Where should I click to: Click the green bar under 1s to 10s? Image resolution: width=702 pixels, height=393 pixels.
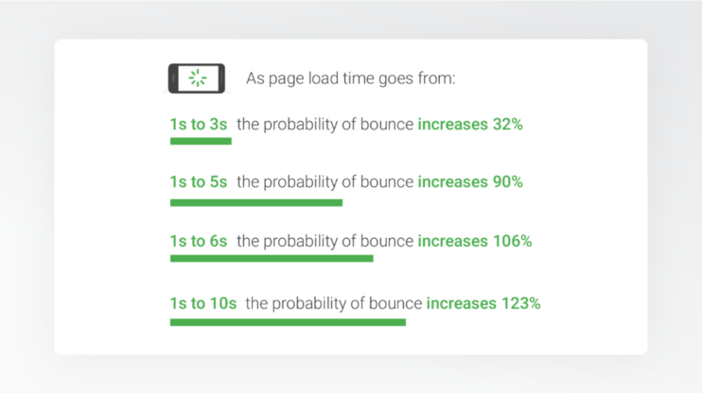pyautogui.click(x=288, y=322)
